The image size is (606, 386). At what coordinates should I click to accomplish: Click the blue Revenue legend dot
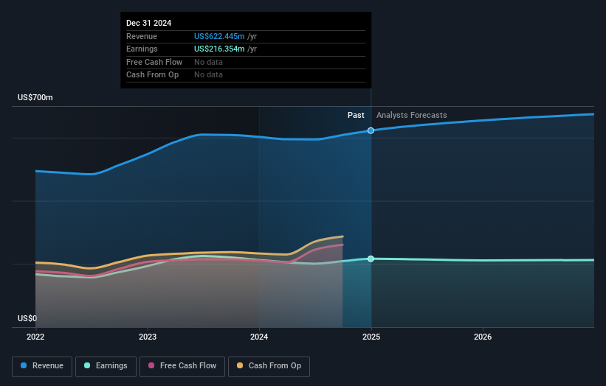pos(24,365)
